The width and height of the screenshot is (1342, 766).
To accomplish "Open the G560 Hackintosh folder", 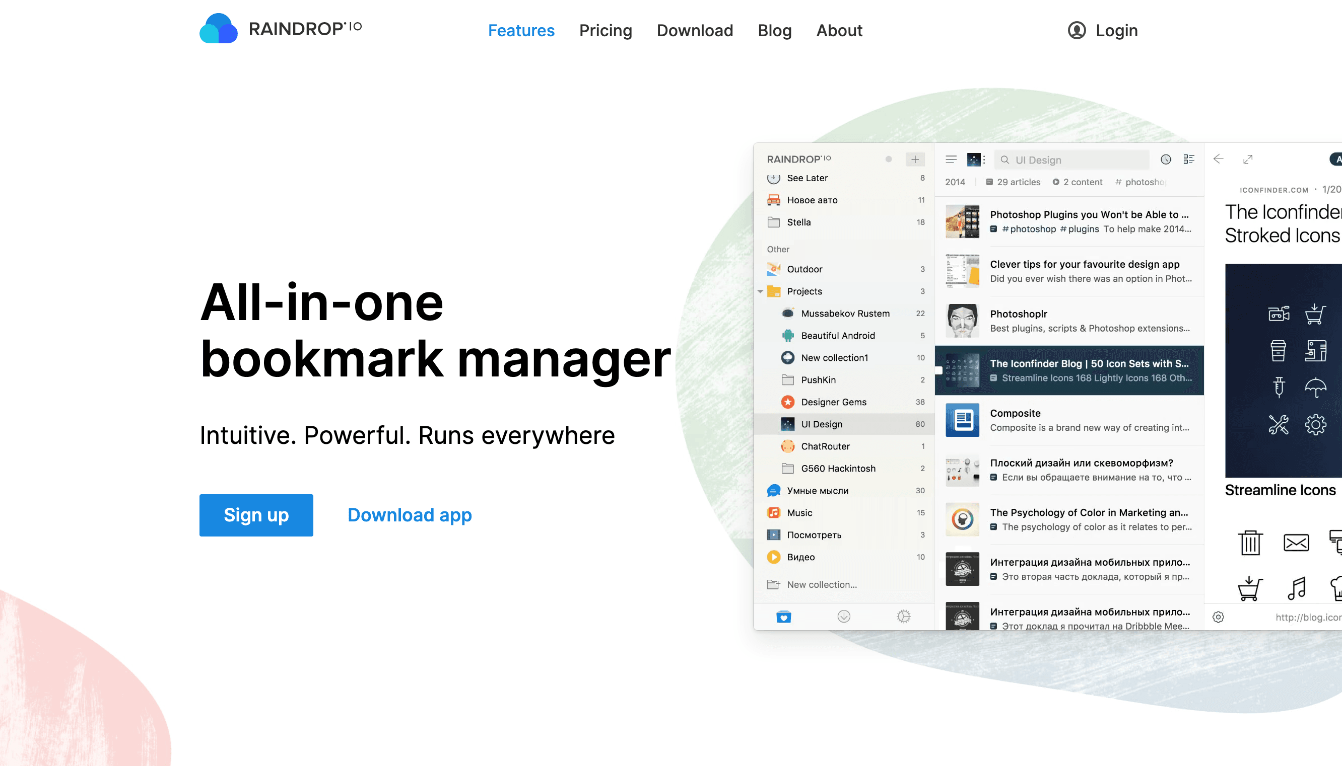I will (x=844, y=468).
